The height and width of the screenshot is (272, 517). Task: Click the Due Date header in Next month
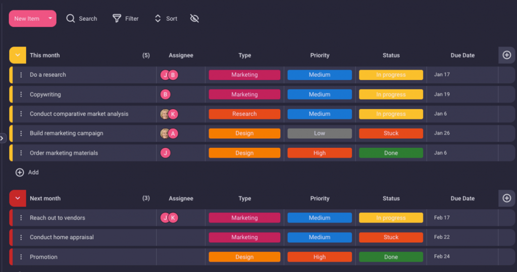(x=462, y=199)
